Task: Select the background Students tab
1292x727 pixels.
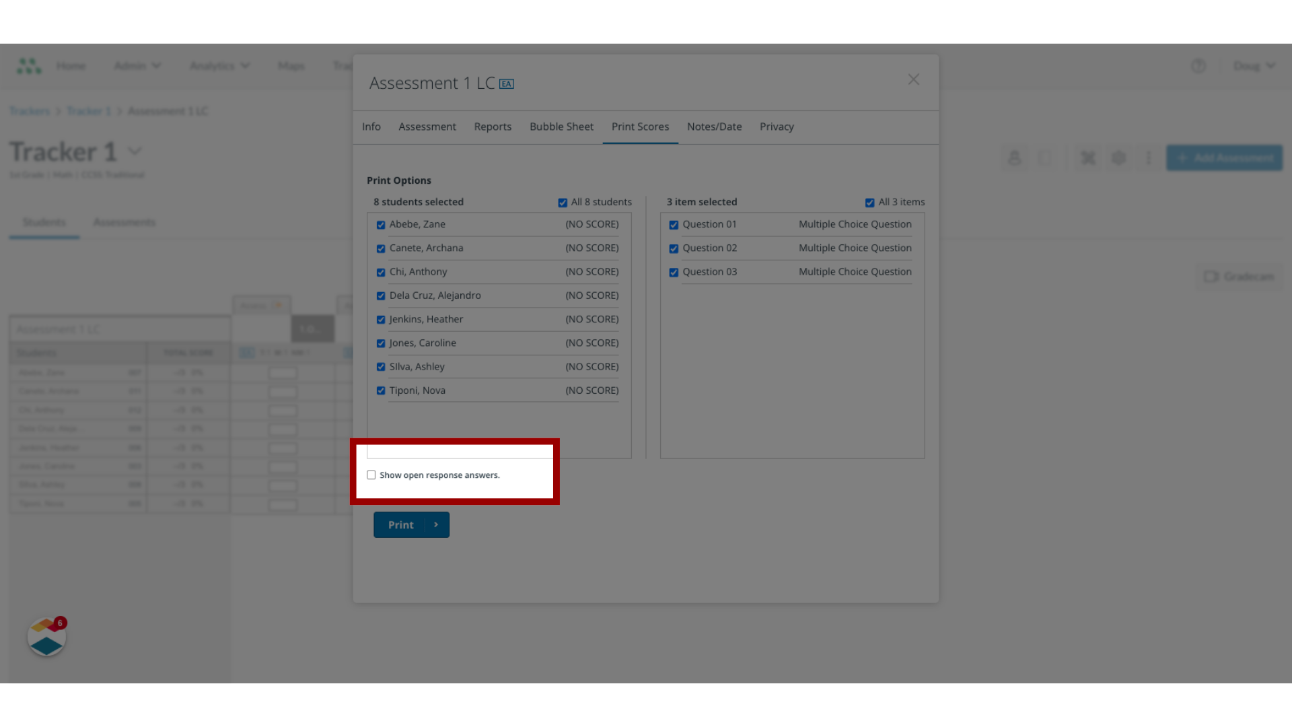Action: click(x=44, y=222)
